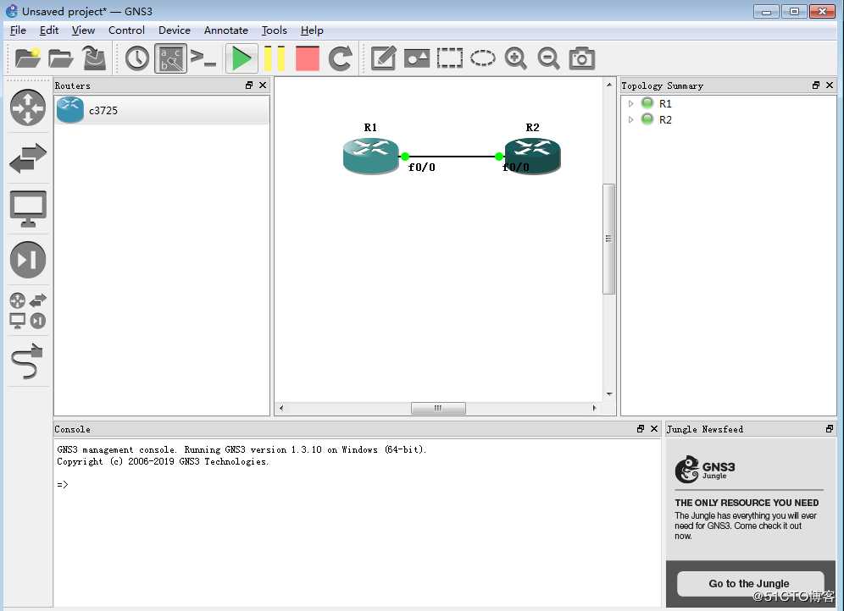Float the Topology Summary panel
844x611 pixels.
point(815,85)
